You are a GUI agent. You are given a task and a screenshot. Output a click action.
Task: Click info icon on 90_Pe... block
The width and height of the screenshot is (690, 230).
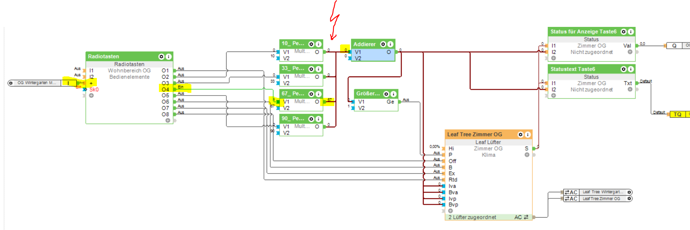[x=318, y=119]
